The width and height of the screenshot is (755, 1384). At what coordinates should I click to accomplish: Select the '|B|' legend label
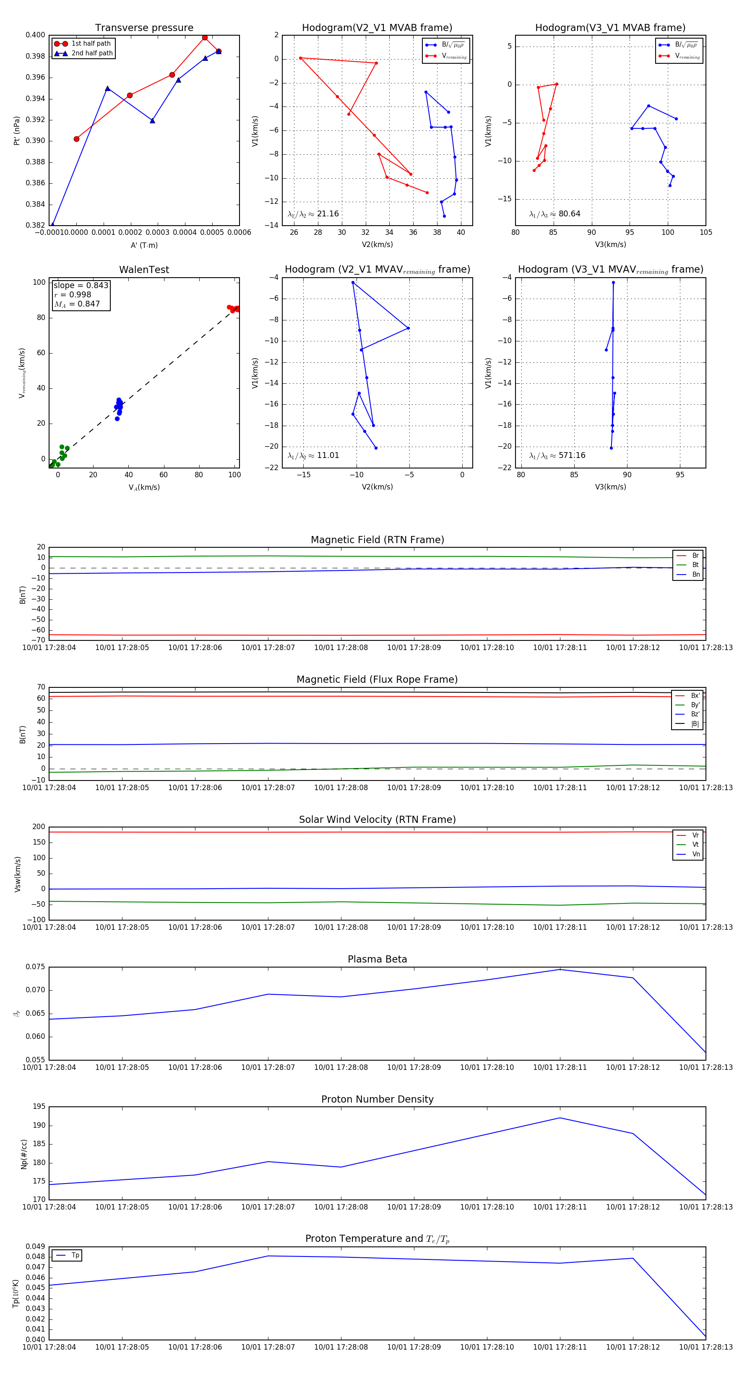tap(695, 724)
